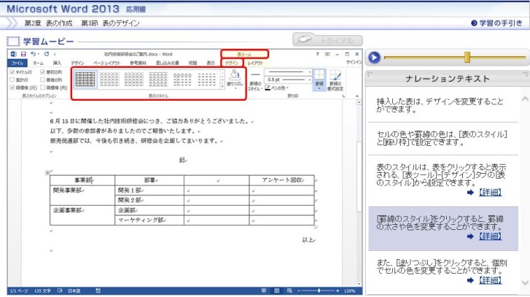530x297 pixels.
Task: Click the zoom in plus button
Action: (338, 290)
